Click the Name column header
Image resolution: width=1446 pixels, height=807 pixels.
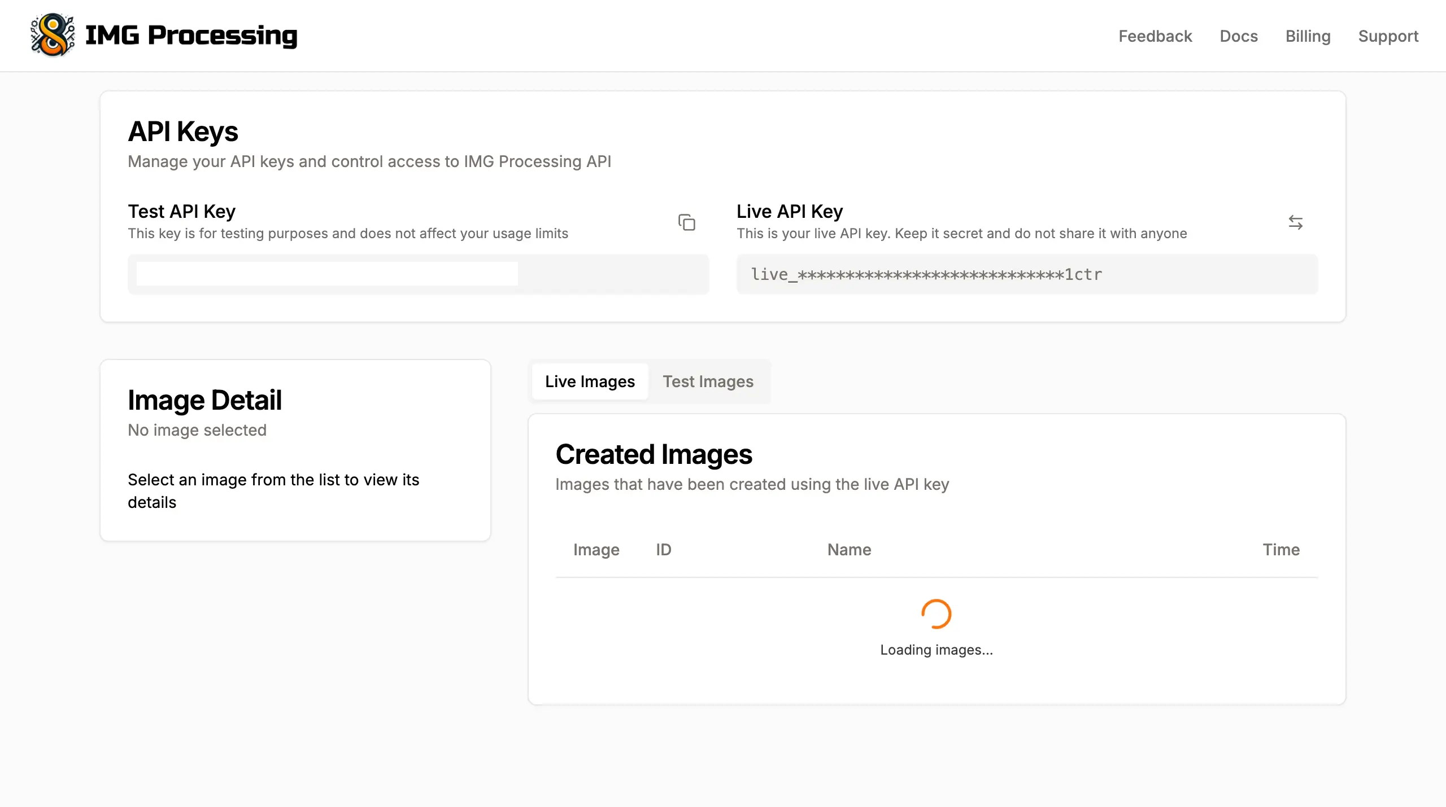tap(849, 550)
